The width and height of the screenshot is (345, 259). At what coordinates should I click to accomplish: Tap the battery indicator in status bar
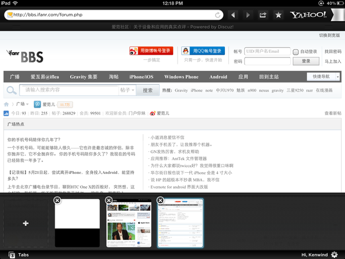340,3
